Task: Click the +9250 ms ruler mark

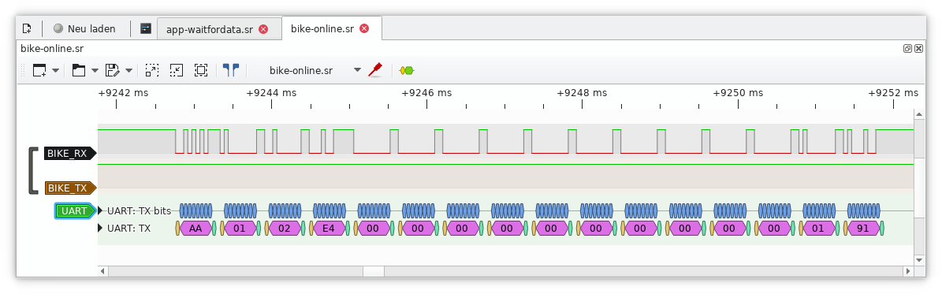Action: 738,92
